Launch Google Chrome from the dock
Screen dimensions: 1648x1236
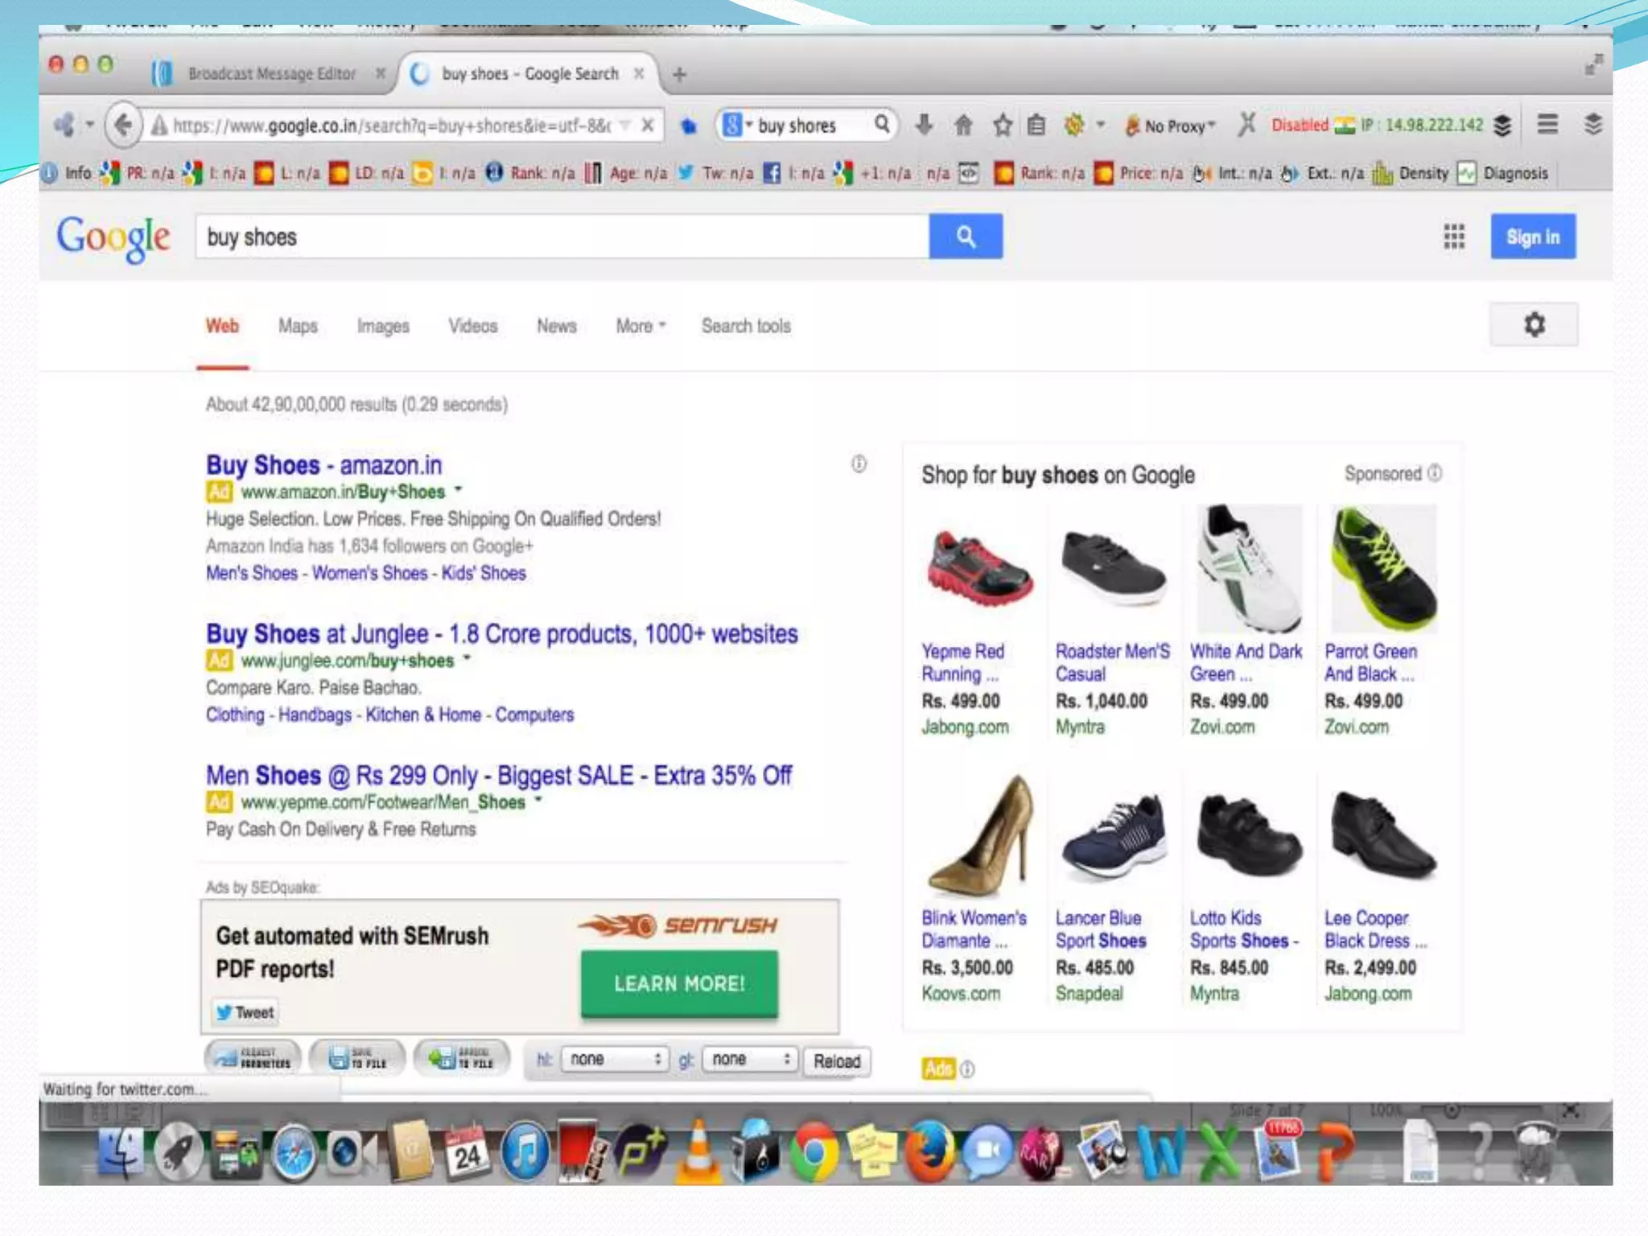814,1152
